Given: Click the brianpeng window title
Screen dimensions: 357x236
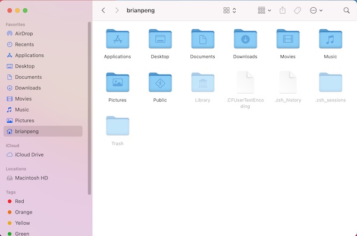Looking at the screenshot, I should [x=140, y=11].
